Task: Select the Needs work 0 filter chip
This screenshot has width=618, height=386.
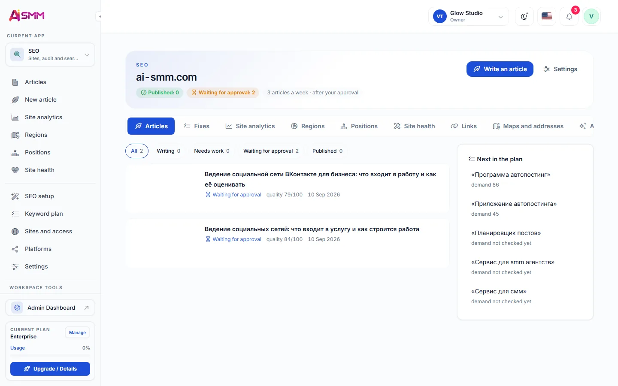Action: click(x=212, y=151)
